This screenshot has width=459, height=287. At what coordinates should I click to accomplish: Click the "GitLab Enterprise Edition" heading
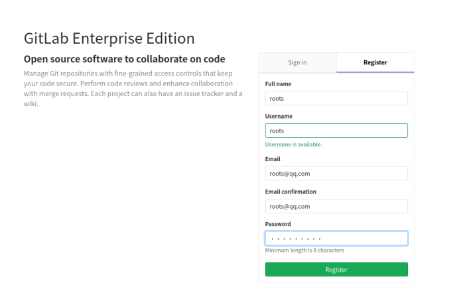[109, 38]
